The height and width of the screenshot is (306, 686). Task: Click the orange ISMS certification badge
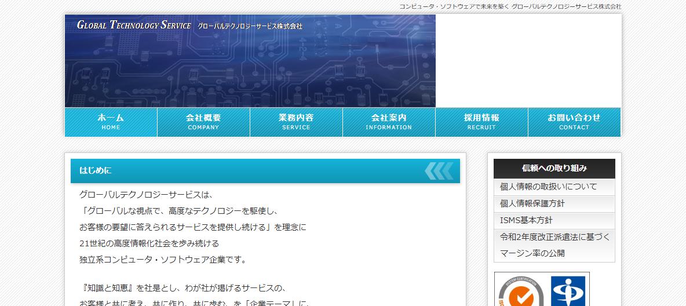(x=521, y=291)
